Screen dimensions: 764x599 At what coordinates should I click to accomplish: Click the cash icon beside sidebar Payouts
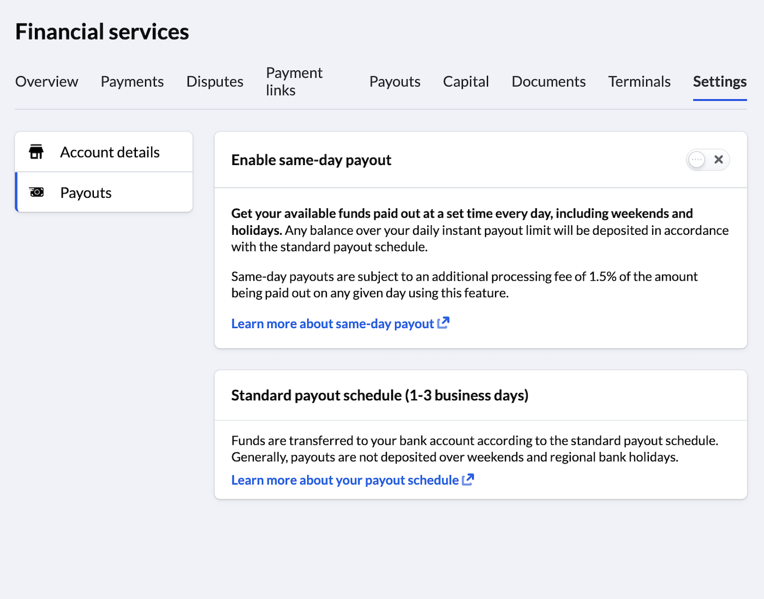coord(37,192)
